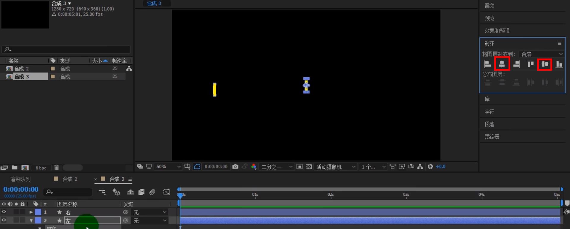Switch to the 渲染队列 tab

coord(20,179)
